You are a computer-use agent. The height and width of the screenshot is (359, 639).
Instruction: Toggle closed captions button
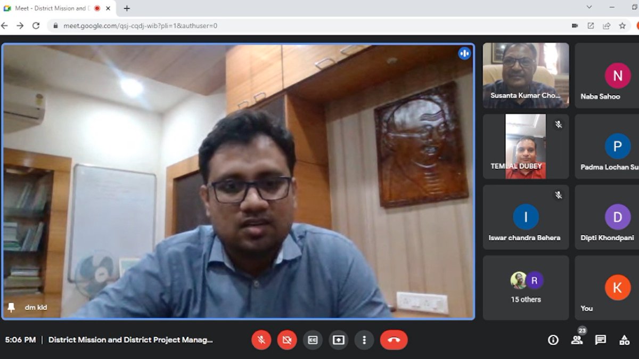(313, 340)
